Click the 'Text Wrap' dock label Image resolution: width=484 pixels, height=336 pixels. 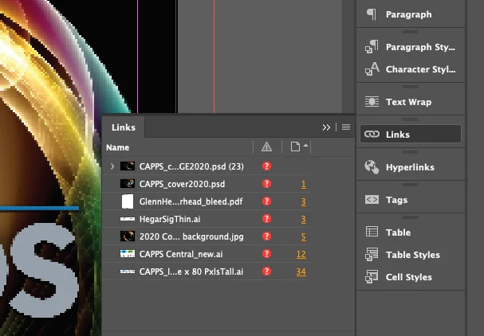pyautogui.click(x=409, y=102)
